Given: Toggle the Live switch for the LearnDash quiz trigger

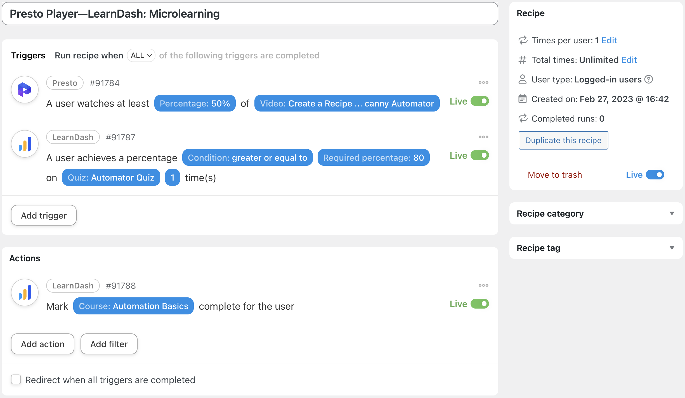Looking at the screenshot, I should coord(480,155).
